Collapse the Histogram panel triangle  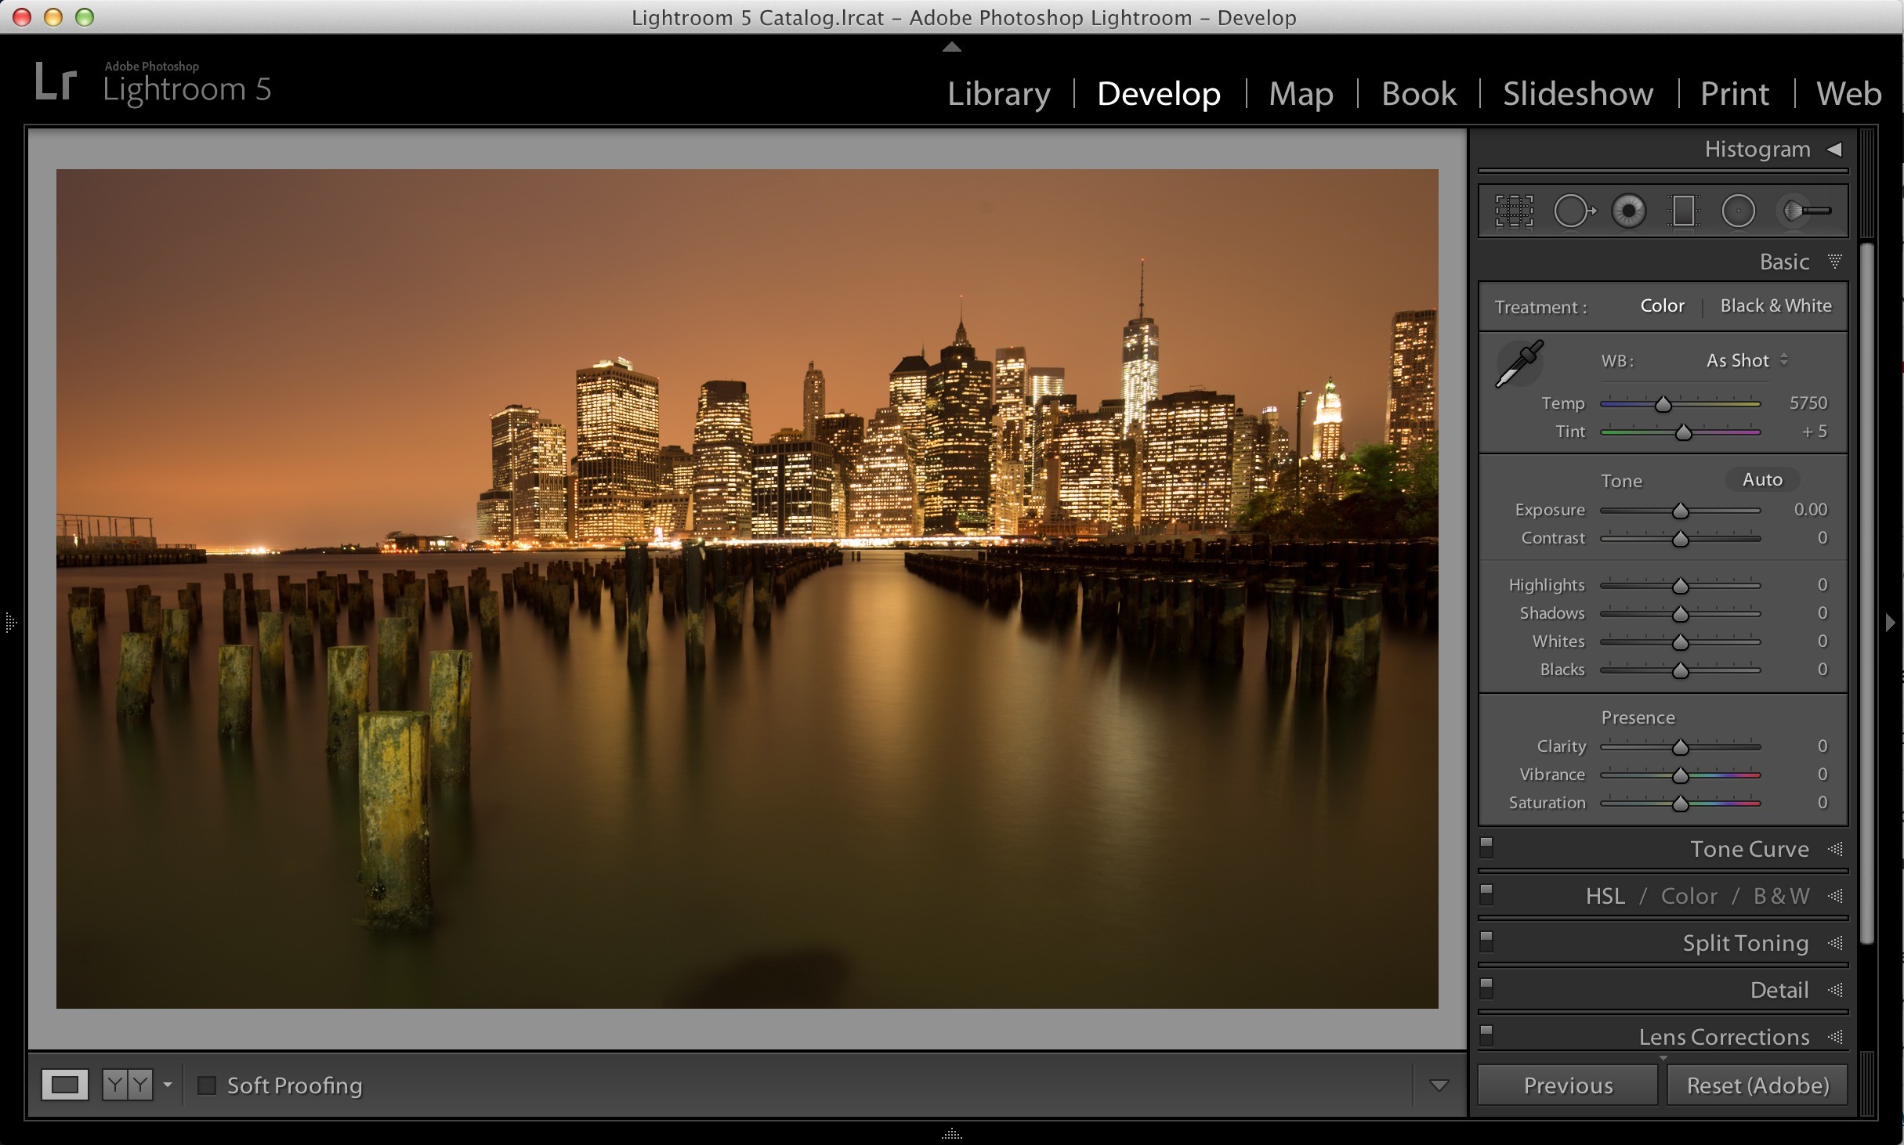(1834, 149)
